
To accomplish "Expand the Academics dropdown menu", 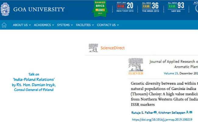I will pos(44,25).
